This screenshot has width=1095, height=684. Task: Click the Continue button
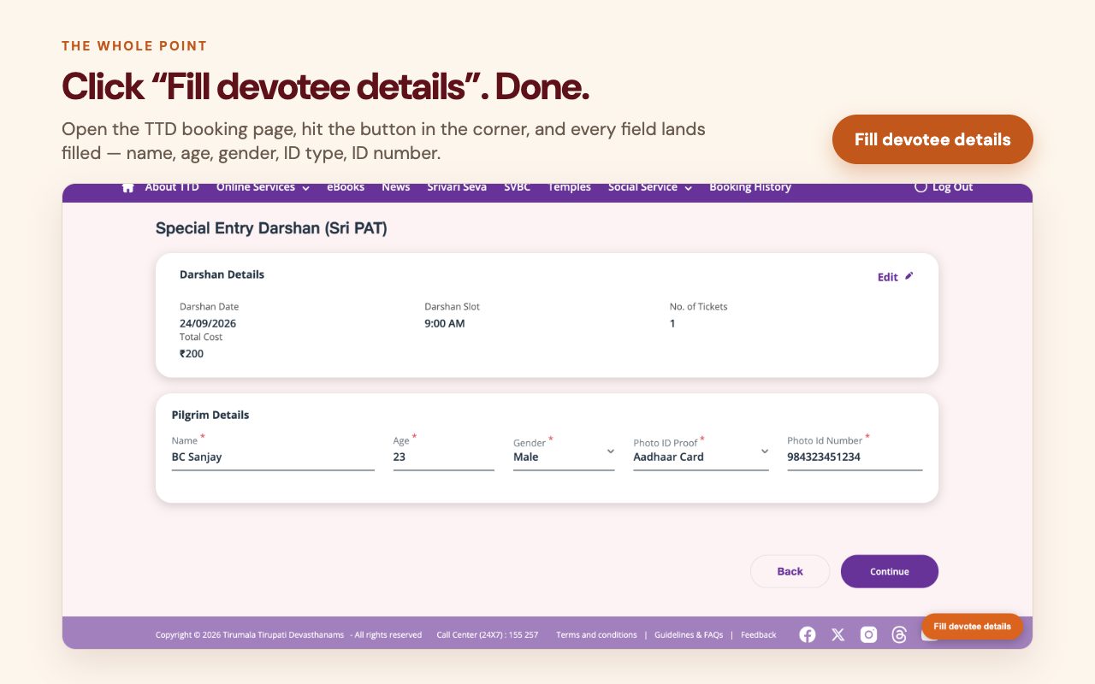click(890, 571)
